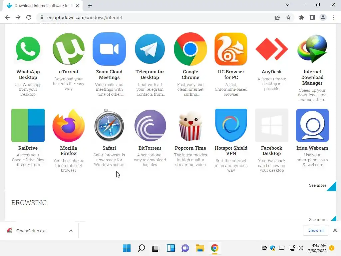The height and width of the screenshot is (256, 341).
Task: Open the downloaded OperaSetup.exe file
Action: [31, 231]
